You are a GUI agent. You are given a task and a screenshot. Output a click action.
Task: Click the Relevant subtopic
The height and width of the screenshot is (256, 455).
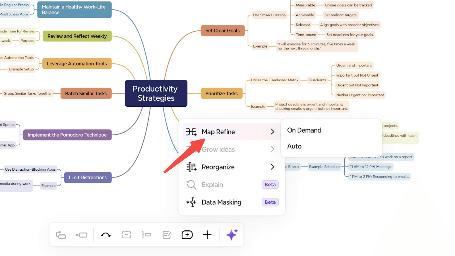click(x=303, y=25)
